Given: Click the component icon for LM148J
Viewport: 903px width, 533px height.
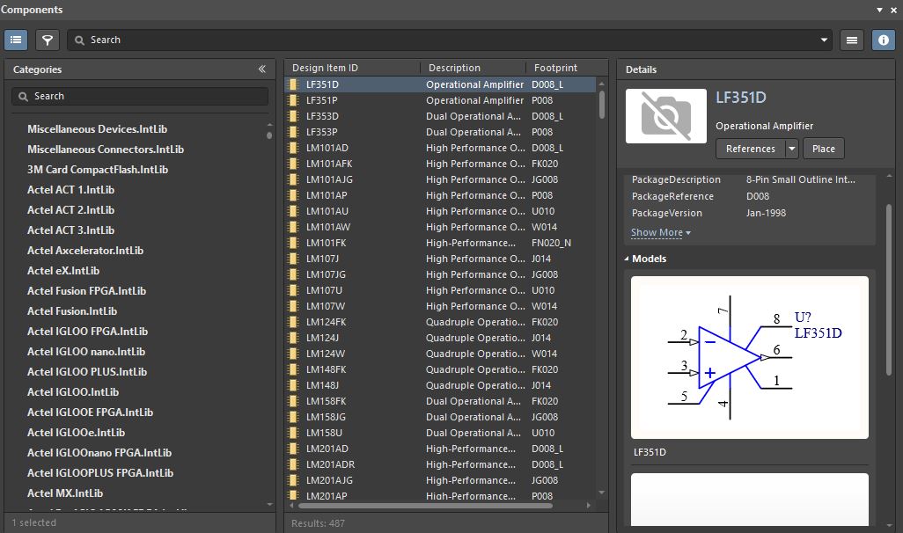Looking at the screenshot, I should pyautogui.click(x=293, y=385).
